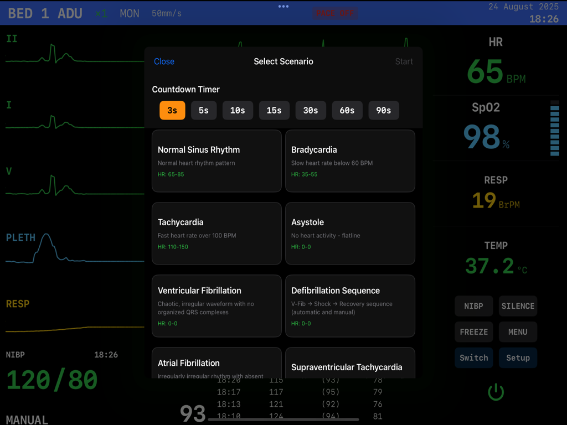Screen dimensions: 567x425
Task: Select the Tachycardia scenario
Action: (x=217, y=234)
